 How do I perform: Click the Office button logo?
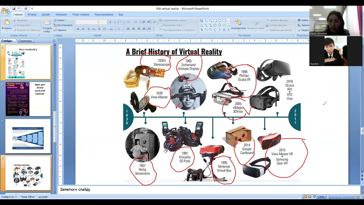(x=5, y=11)
